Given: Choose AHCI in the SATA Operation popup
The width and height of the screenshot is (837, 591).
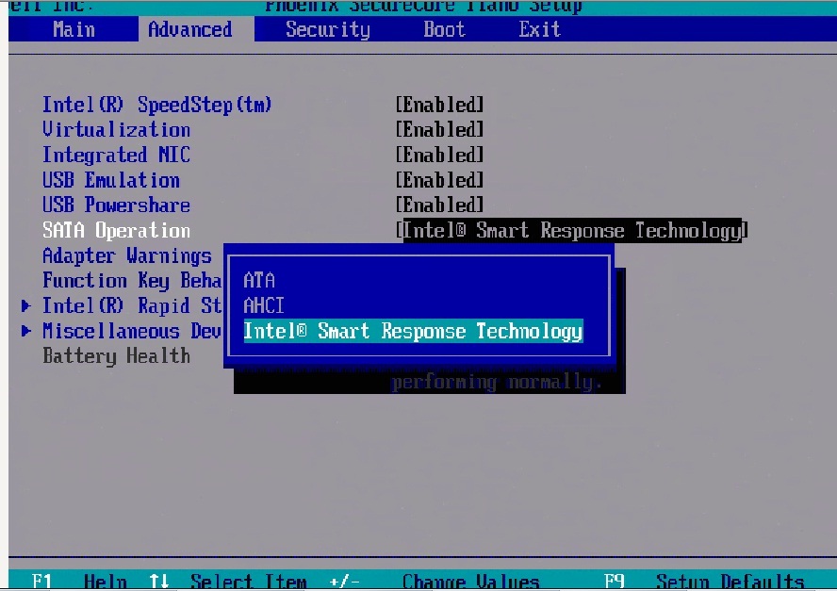Looking at the screenshot, I should point(264,305).
